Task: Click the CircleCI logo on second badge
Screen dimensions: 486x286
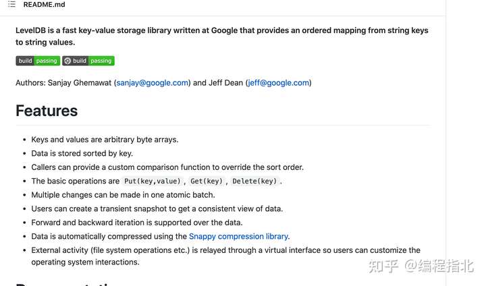Action: point(67,61)
